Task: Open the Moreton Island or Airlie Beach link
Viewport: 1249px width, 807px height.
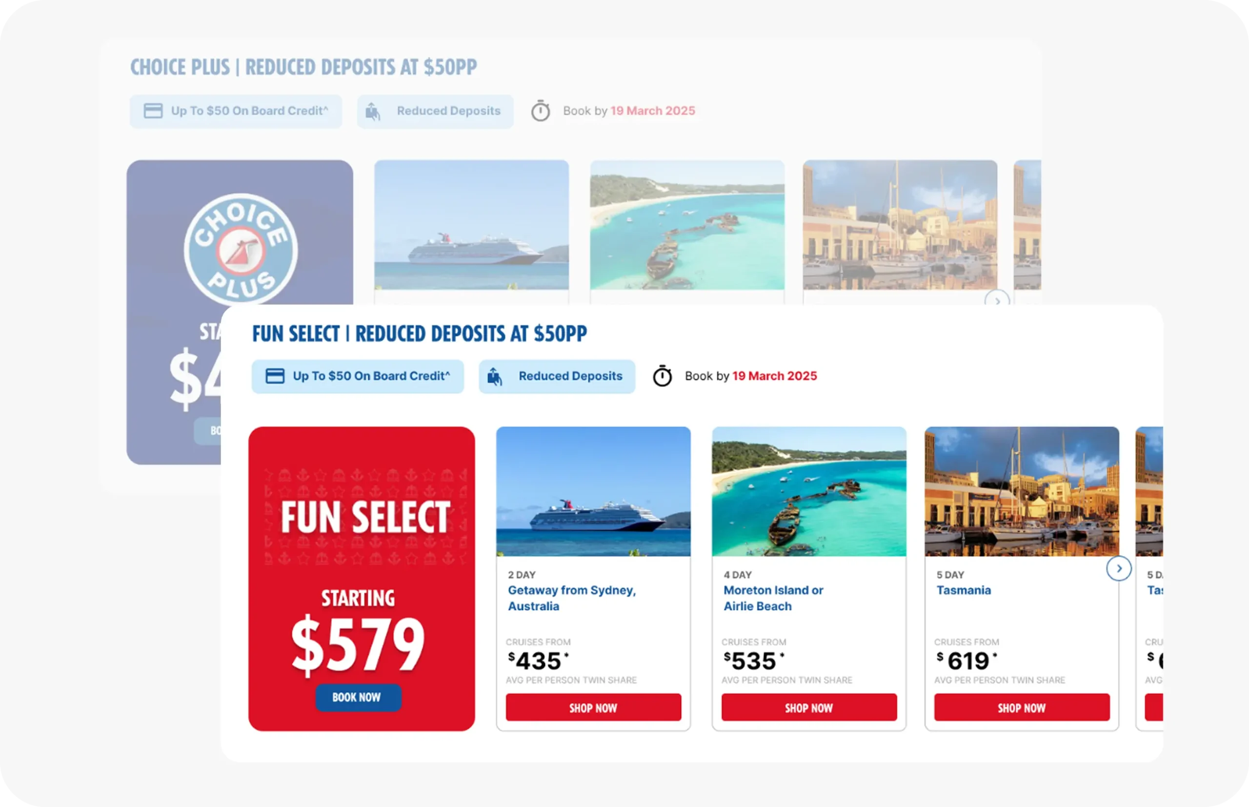Action: (x=773, y=598)
